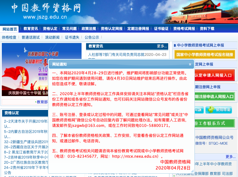The image size is (238, 177).
Task: Select 常见问题 in navigation bar
Action: coord(69,28)
